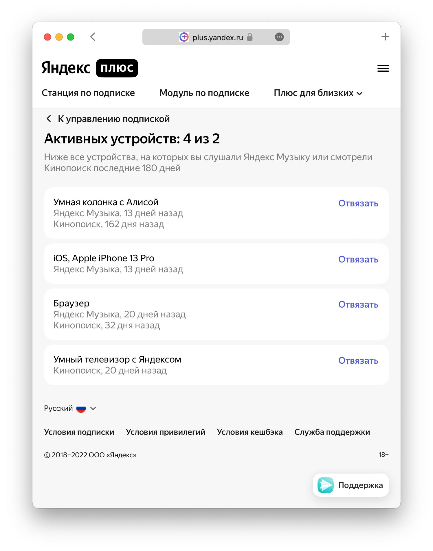Open Условия подписки footer link
This screenshot has height=551, width=433.
coord(79,432)
